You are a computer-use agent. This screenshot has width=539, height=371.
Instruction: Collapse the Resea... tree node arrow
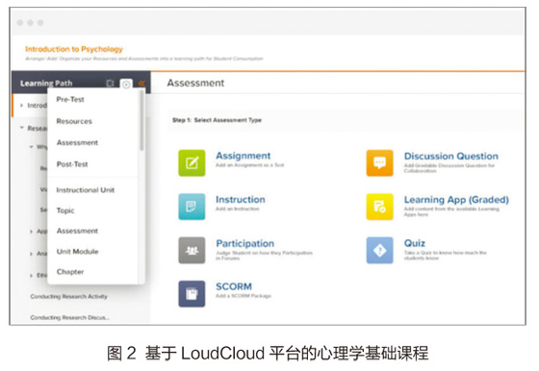click(x=21, y=128)
